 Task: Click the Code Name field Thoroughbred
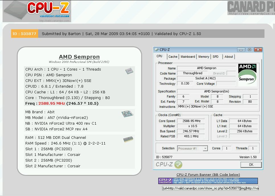[192, 73]
